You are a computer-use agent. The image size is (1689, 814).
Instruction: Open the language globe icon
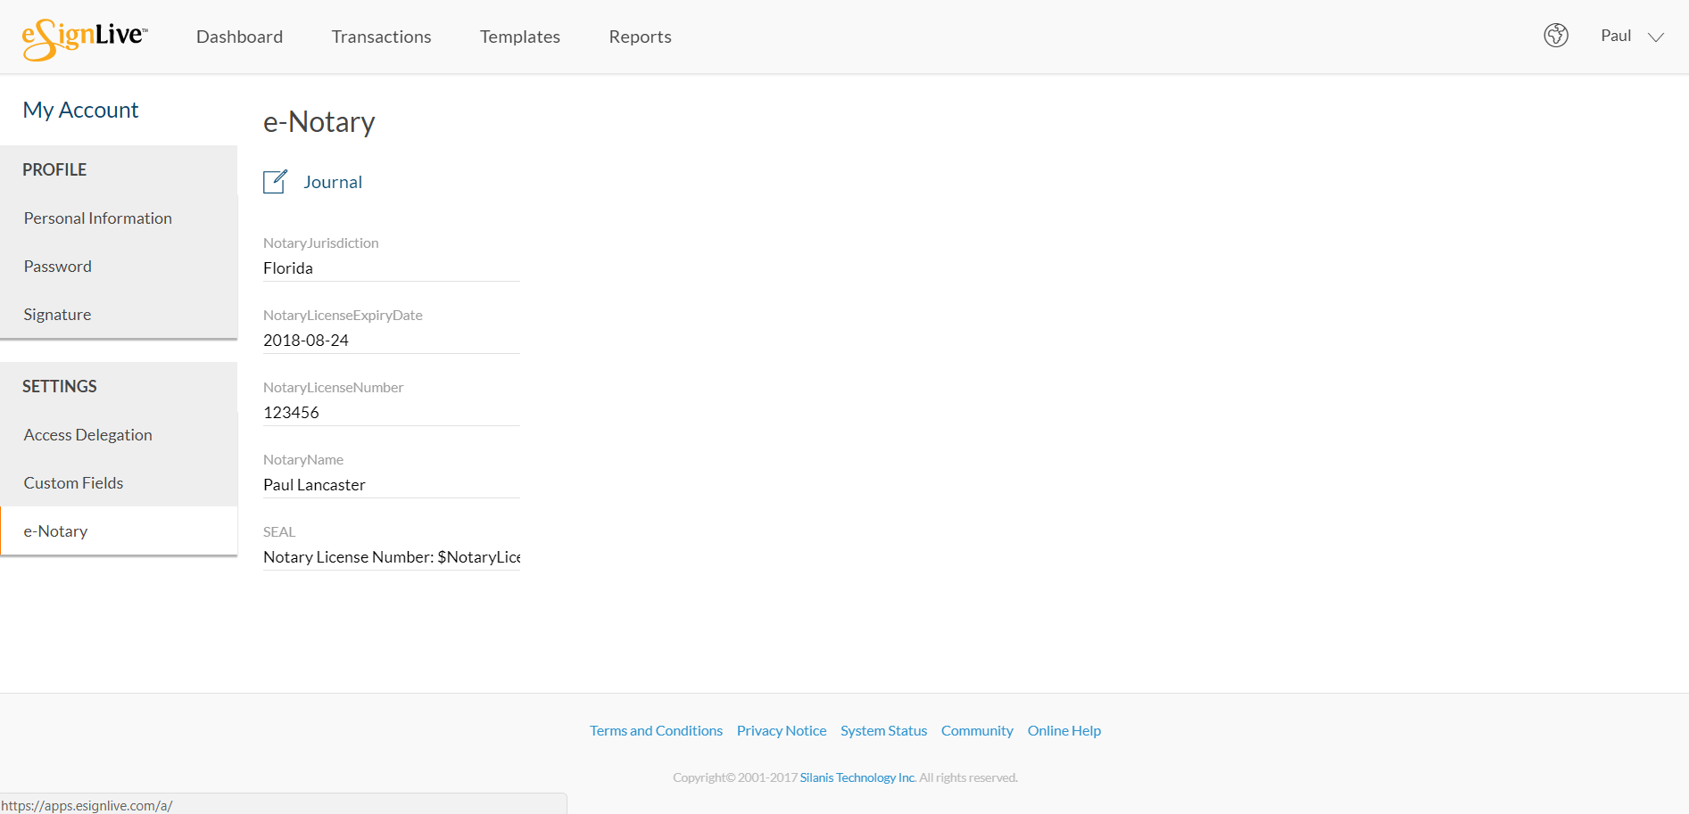coord(1556,36)
